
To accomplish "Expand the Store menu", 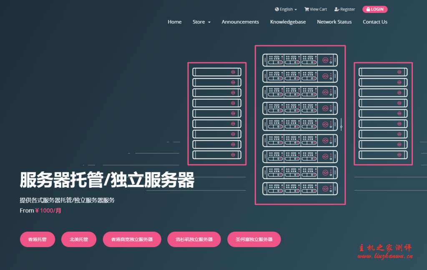I will [201, 22].
